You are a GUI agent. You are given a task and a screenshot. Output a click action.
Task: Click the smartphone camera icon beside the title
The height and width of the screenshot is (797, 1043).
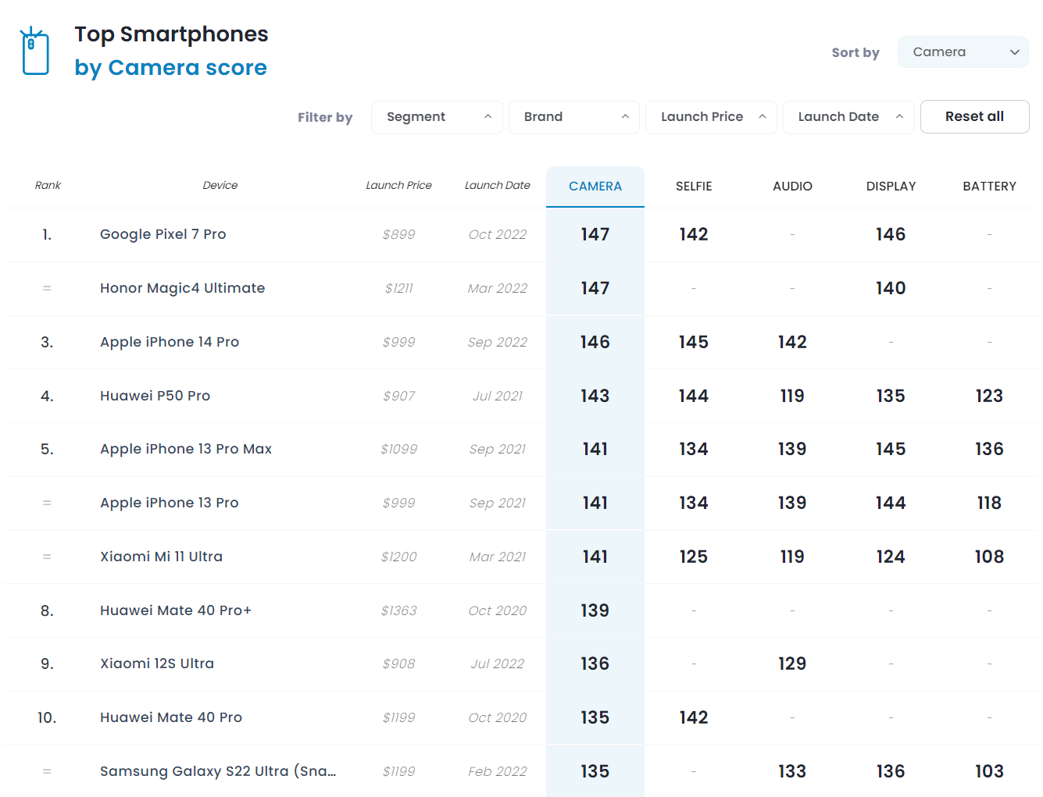click(x=35, y=52)
